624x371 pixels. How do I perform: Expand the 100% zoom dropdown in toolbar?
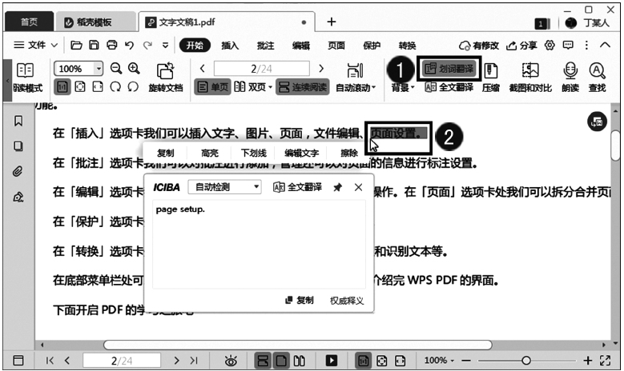click(99, 69)
